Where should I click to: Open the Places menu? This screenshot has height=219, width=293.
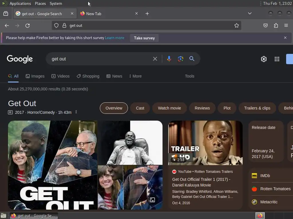pos(40,3)
